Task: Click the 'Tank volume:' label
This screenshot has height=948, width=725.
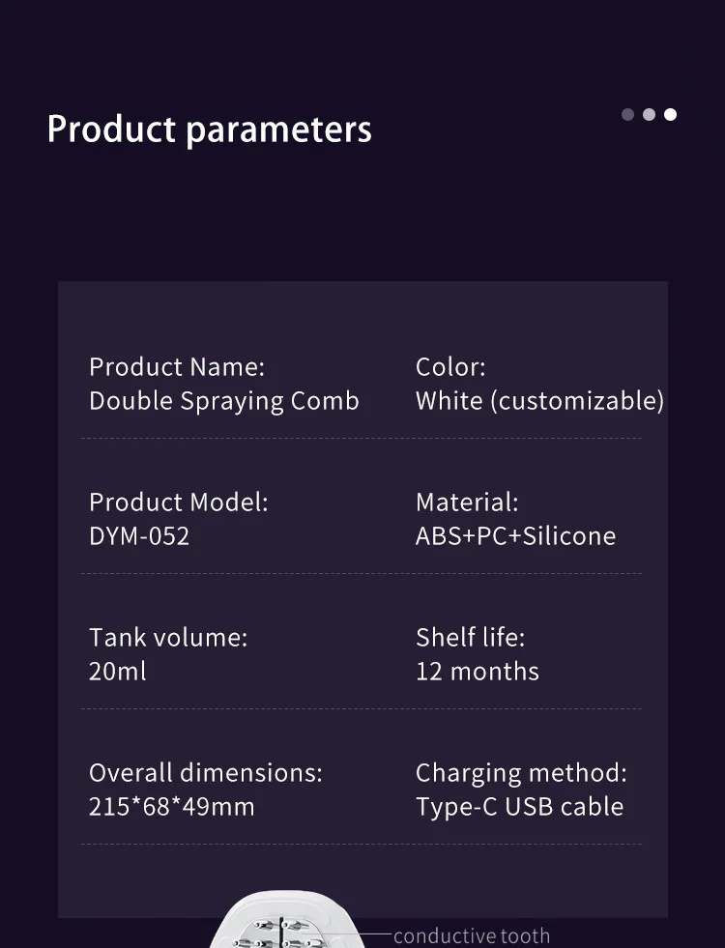Action: tap(168, 638)
